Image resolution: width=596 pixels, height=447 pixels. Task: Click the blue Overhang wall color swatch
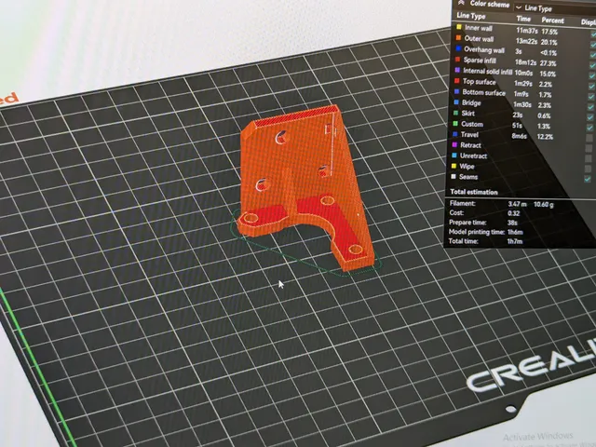458,48
